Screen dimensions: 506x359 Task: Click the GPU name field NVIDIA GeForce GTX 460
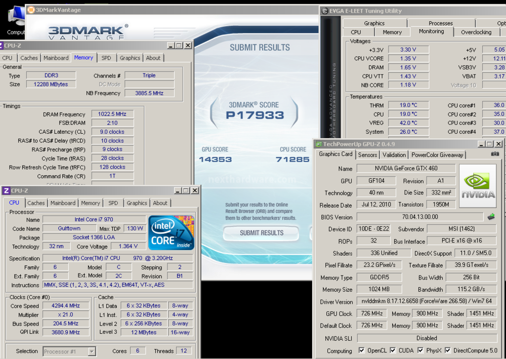(x=406, y=168)
